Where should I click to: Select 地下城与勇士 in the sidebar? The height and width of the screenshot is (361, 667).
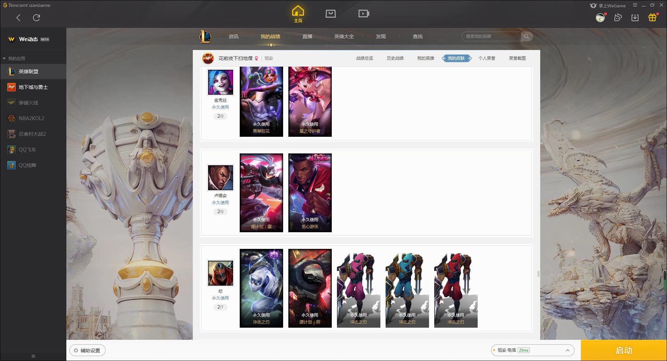33,87
